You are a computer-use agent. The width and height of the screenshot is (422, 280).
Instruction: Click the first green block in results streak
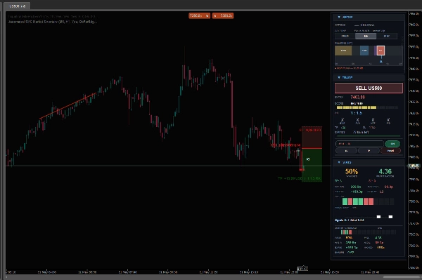coord(345,201)
